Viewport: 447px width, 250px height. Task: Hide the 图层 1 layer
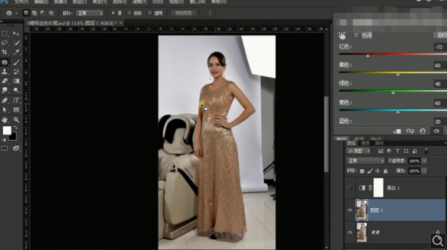click(x=350, y=210)
